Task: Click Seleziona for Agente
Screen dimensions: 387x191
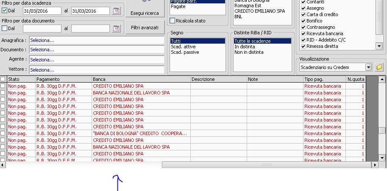Action: [x=97, y=60]
